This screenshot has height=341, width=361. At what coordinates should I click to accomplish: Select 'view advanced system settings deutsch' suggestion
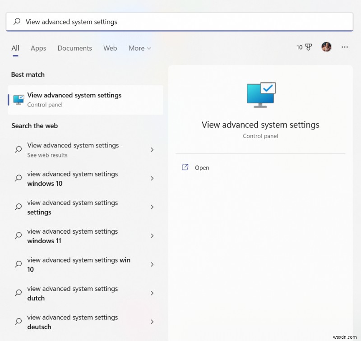(85, 322)
